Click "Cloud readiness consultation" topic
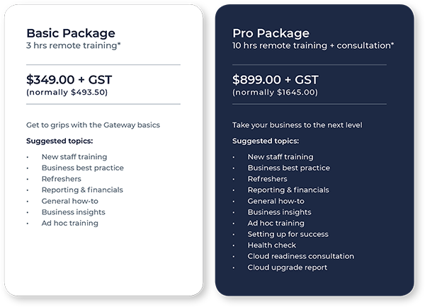Viewport: 425px width, 307px height. click(x=300, y=256)
